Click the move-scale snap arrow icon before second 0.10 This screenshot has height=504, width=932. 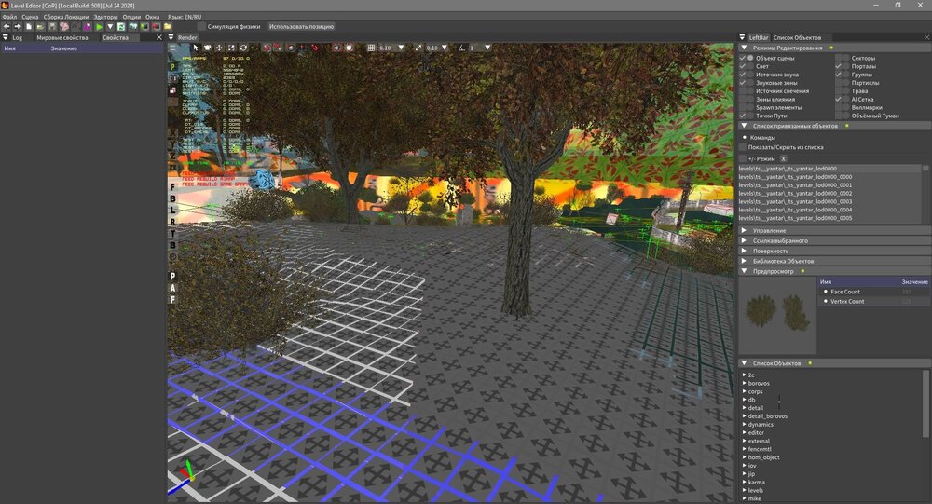click(x=418, y=48)
